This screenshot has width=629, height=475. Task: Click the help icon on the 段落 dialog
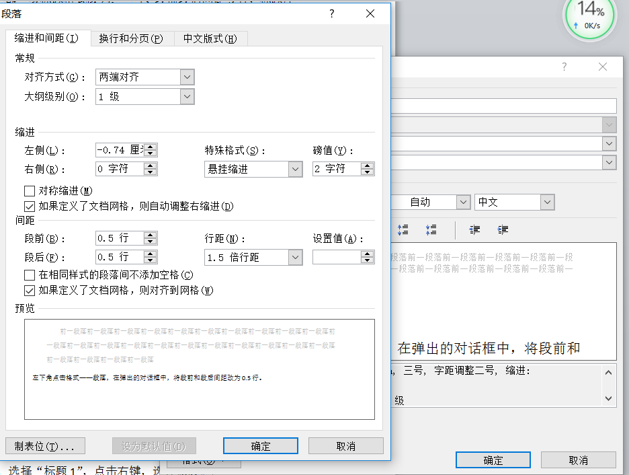point(331,13)
